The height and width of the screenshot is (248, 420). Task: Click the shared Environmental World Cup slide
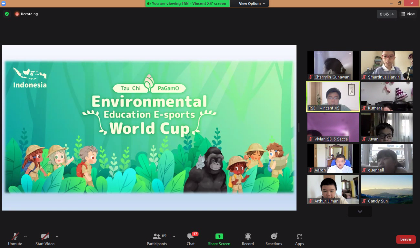pos(149,128)
